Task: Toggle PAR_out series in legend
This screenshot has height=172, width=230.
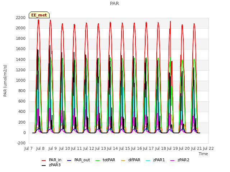Action: click(79, 160)
